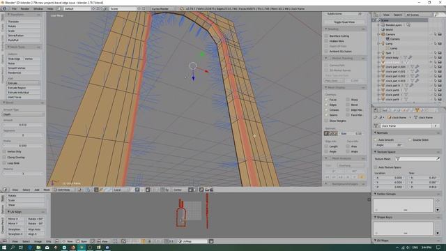Open UV editor UVs menu
The width and height of the screenshot is (446, 251).
pyautogui.click(x=48, y=241)
